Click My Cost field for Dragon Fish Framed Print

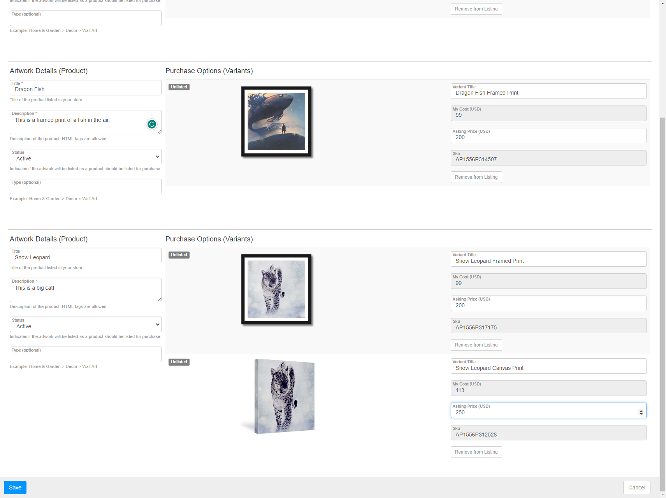(548, 113)
